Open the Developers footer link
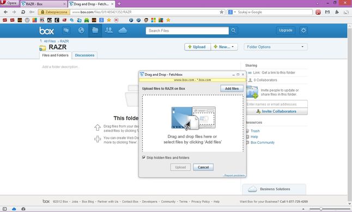The width and height of the screenshot is (352, 212). 149,202
